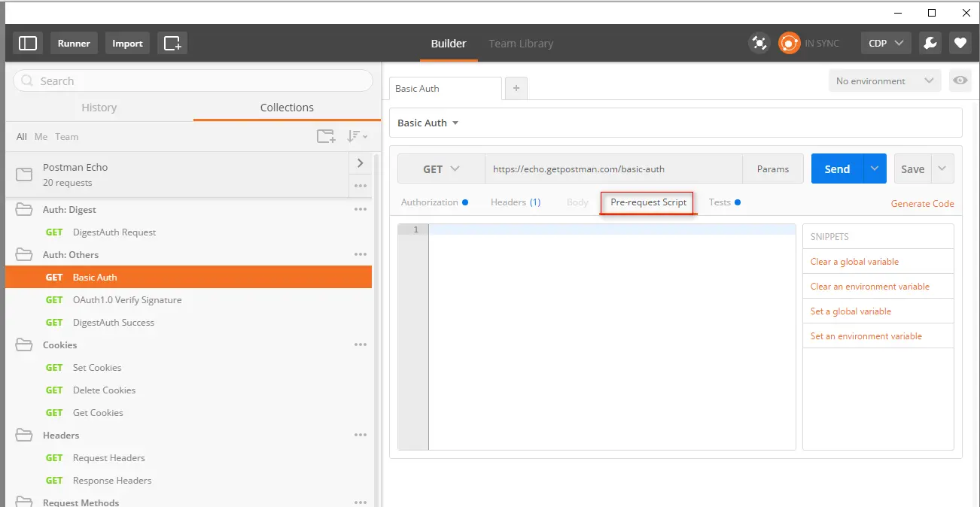Collapse the Headers folder

point(24,435)
